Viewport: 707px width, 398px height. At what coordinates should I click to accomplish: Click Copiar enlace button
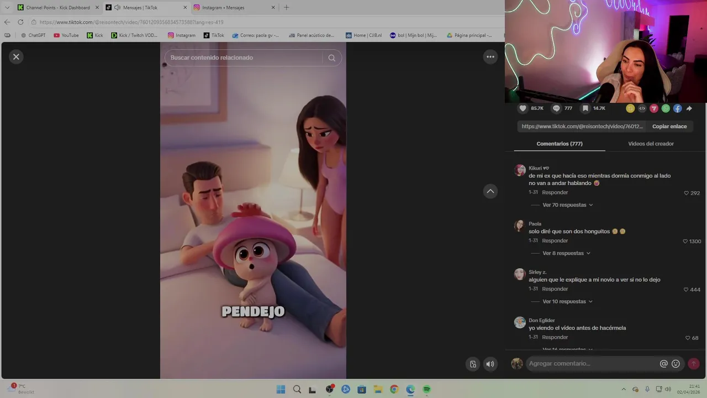tap(669, 127)
